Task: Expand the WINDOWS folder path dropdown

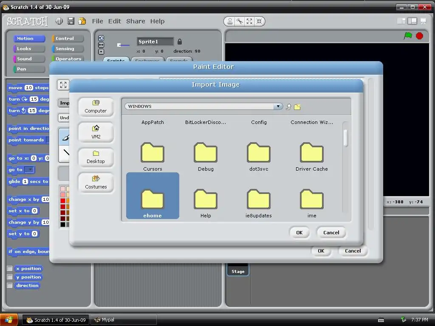Action: tap(278, 107)
